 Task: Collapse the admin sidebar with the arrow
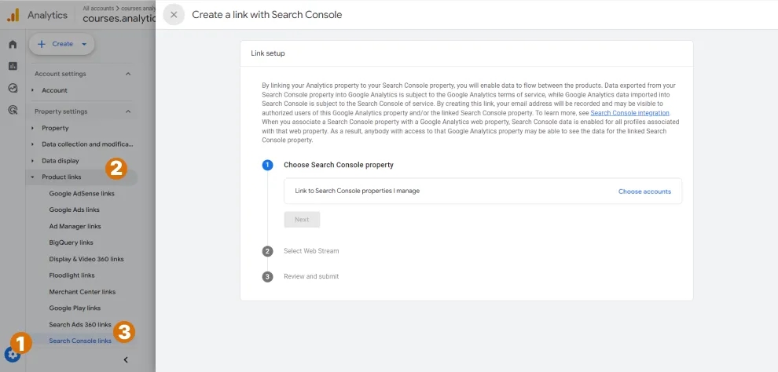pos(126,359)
